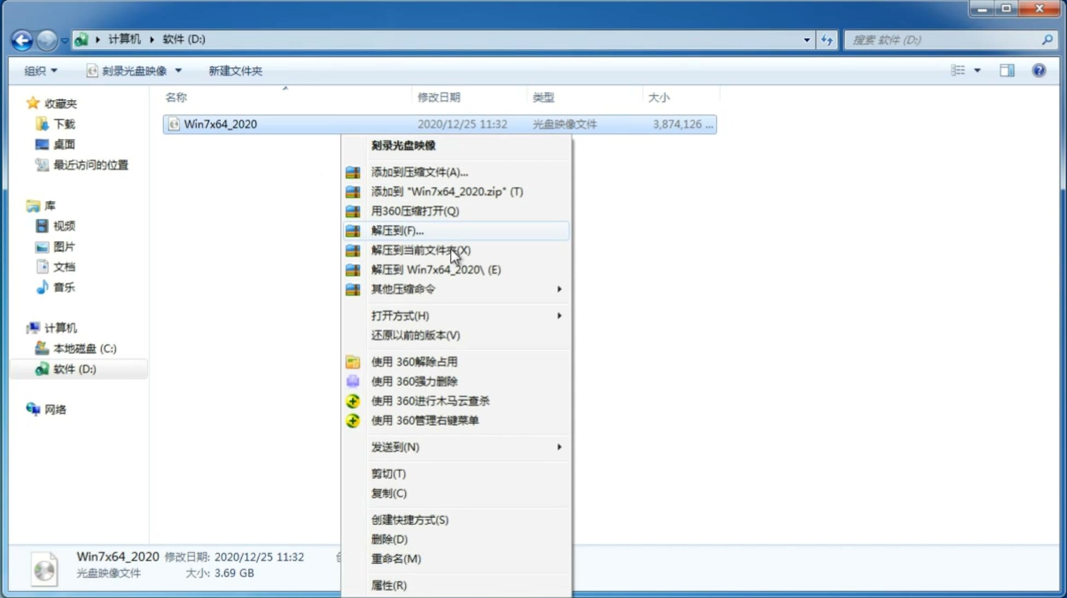The width and height of the screenshot is (1067, 598).
Task: Expand 发送到 submenu arrow
Action: 558,447
